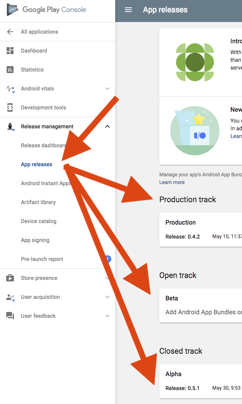This screenshot has height=404, width=242.
Task: Click the User acquisition people icon
Action: pyautogui.click(x=10, y=297)
